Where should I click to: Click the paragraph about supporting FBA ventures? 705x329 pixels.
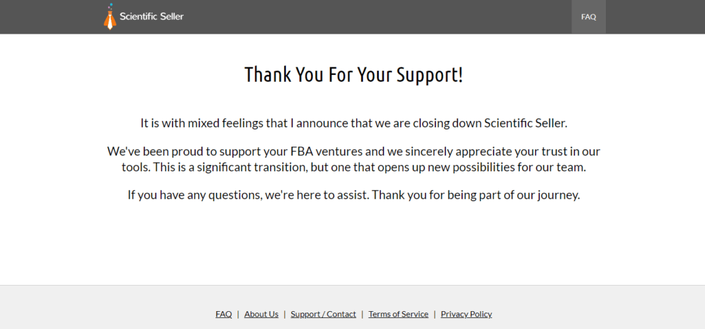pos(353,159)
